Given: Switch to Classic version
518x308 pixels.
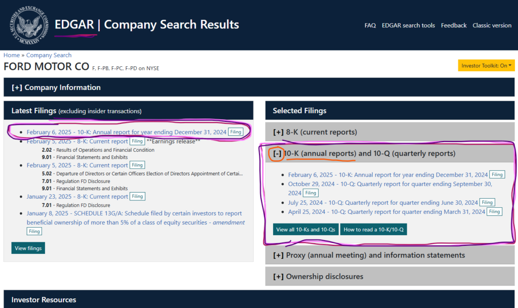Looking at the screenshot, I should [x=492, y=25].
